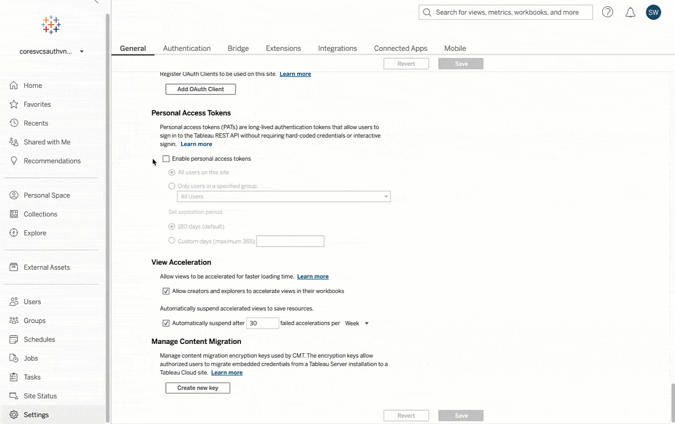The width and height of the screenshot is (675, 424).
Task: Switch to the Connected Apps tab
Action: (x=400, y=48)
